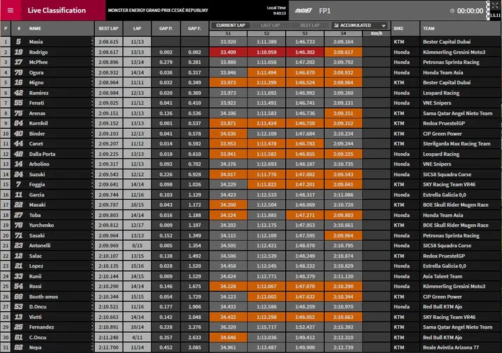Click rider number 84 for Kornfeil
The height and width of the screenshot is (353, 502).
19,123
